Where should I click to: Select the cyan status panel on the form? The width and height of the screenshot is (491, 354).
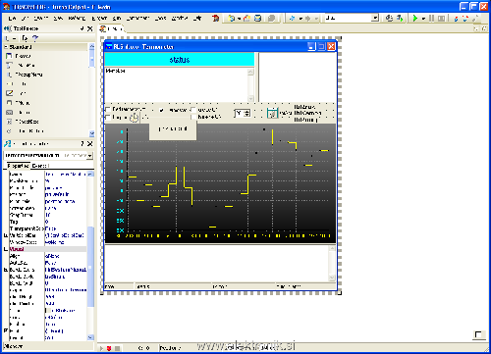pyautogui.click(x=180, y=60)
